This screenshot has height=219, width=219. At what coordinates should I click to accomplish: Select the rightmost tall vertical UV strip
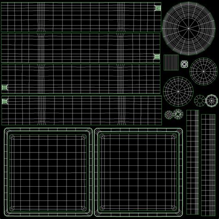pyautogui.click(x=208, y=165)
